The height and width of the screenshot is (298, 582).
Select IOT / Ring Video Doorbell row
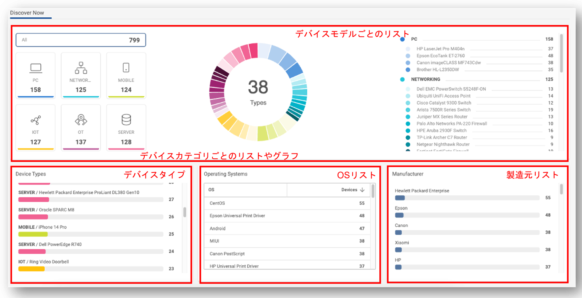pos(96,265)
